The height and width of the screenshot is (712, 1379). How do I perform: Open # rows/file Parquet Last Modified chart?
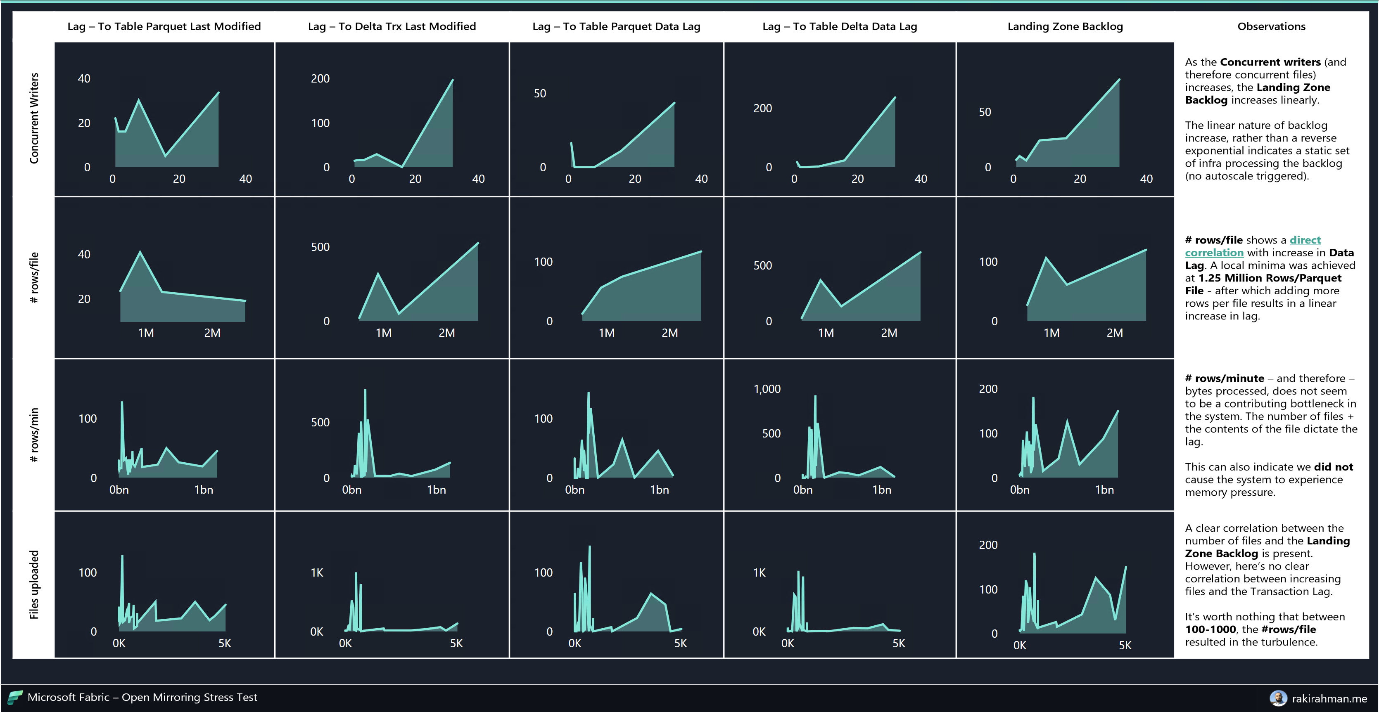[164, 277]
